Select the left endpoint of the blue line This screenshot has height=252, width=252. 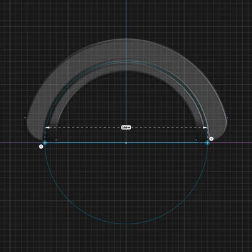[45, 143]
